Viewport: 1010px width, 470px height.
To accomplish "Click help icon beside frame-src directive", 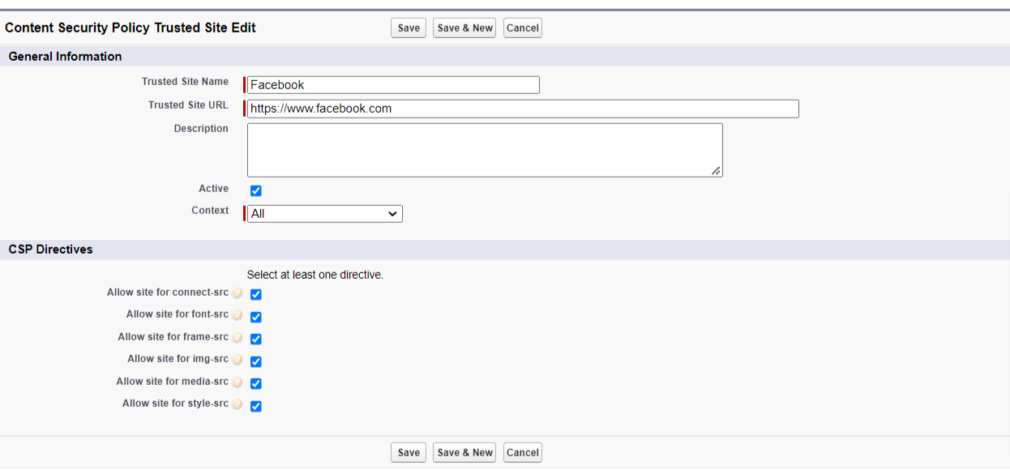I will (x=237, y=338).
